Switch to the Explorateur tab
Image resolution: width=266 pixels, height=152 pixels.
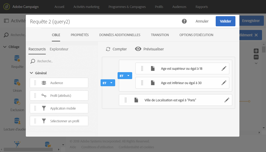tap(59, 49)
